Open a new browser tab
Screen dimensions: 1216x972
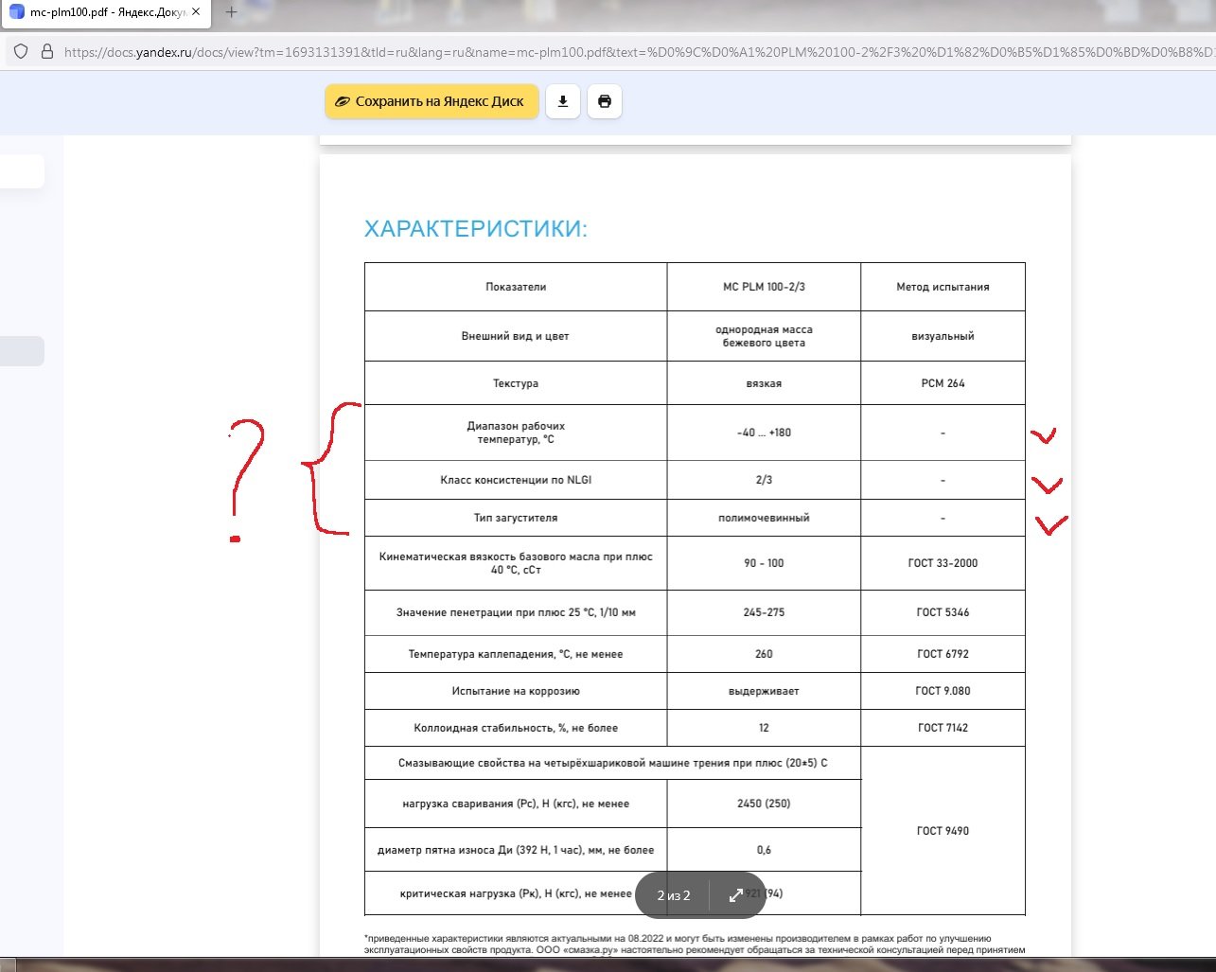pyautogui.click(x=231, y=12)
